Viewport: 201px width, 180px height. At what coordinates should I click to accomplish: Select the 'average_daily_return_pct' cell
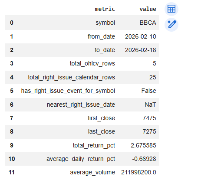pos(81,159)
